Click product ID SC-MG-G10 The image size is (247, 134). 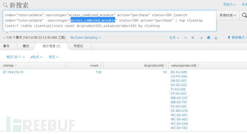[x=179, y=111]
